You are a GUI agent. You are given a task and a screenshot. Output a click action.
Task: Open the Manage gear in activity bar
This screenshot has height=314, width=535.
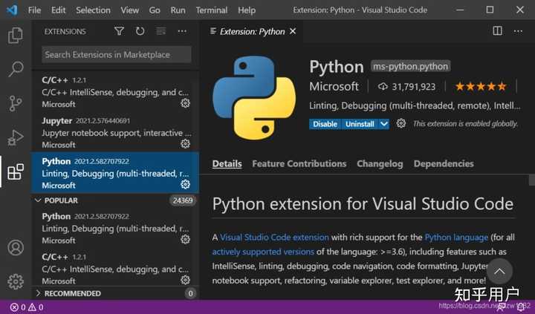pyautogui.click(x=16, y=281)
